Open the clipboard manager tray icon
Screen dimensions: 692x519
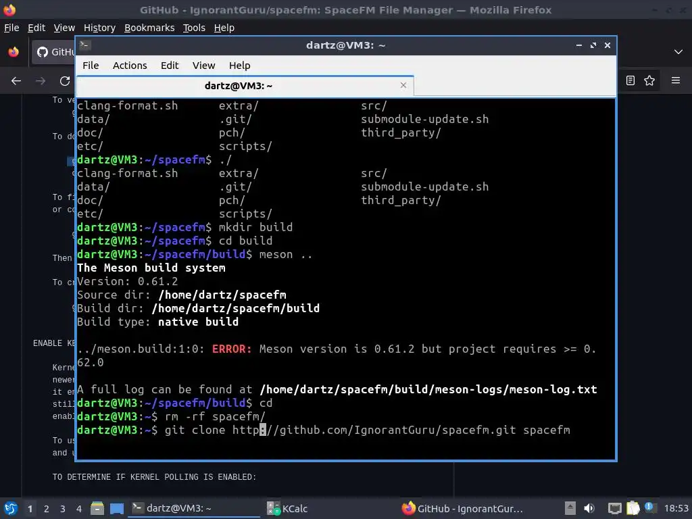coord(633,508)
